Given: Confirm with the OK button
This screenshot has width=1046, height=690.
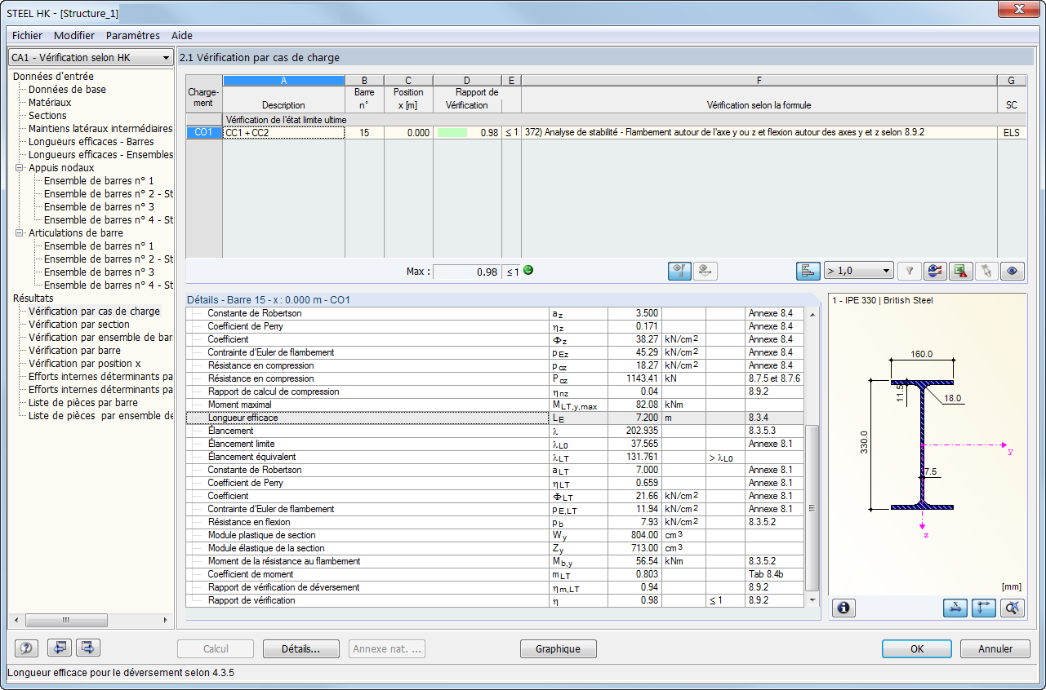Looking at the screenshot, I should pyautogui.click(x=917, y=649).
